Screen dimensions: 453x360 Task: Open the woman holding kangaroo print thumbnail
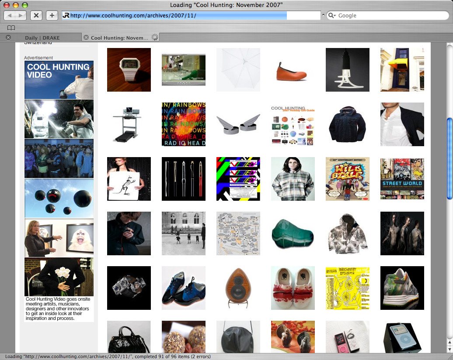coord(129,179)
